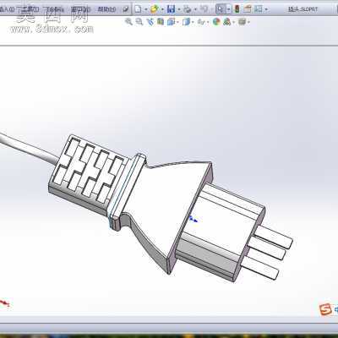Select the white cable of the plug
This screenshot has height=338, width=338.
click(28, 150)
